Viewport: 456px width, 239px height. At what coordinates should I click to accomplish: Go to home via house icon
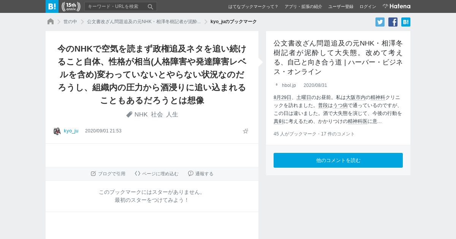pyautogui.click(x=51, y=22)
